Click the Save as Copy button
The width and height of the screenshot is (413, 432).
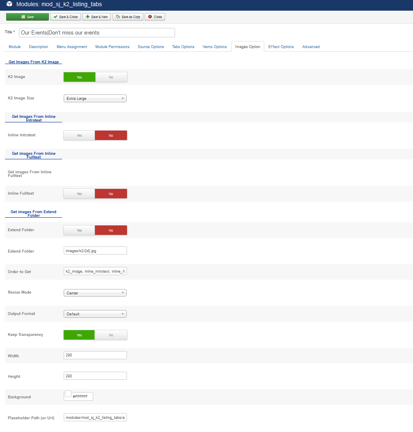pyautogui.click(x=128, y=17)
